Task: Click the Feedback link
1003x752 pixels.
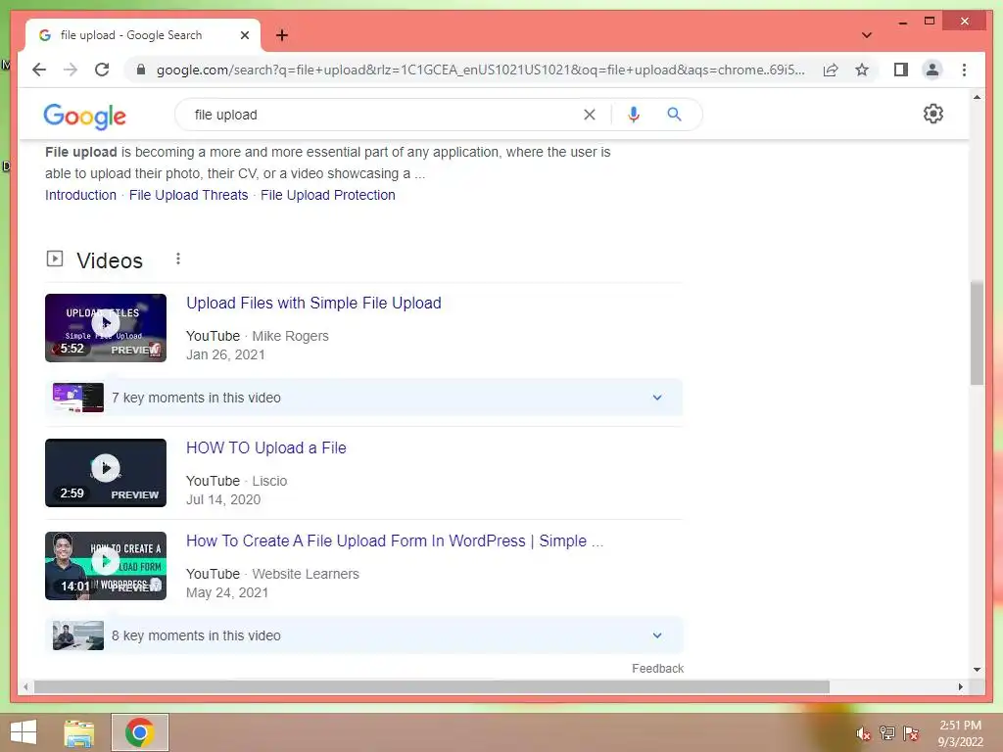Action: coord(657,668)
